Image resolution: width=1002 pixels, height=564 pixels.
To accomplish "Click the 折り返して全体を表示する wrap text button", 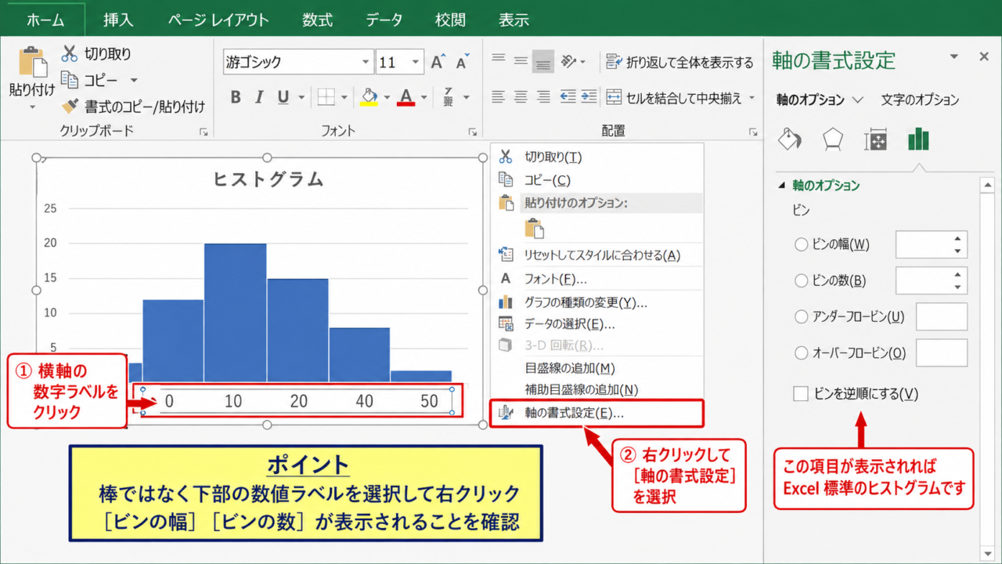I will pos(679,62).
